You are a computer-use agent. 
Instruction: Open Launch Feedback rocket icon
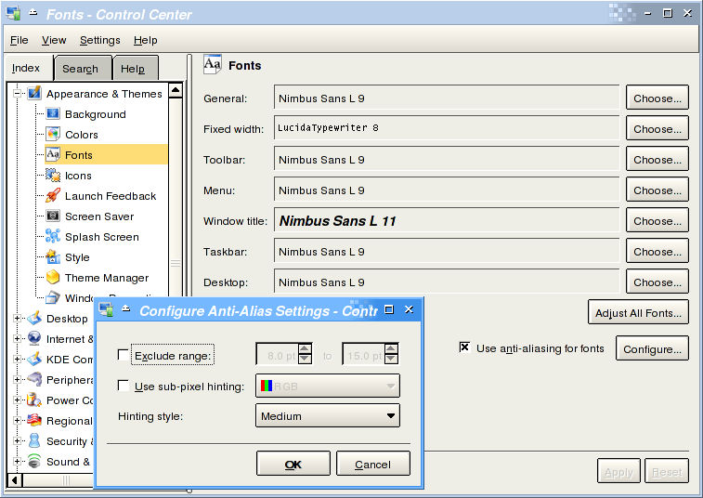coord(53,196)
